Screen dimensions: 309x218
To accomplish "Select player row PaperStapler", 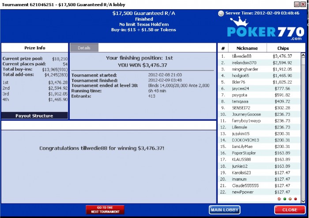I will [x=259, y=153].
